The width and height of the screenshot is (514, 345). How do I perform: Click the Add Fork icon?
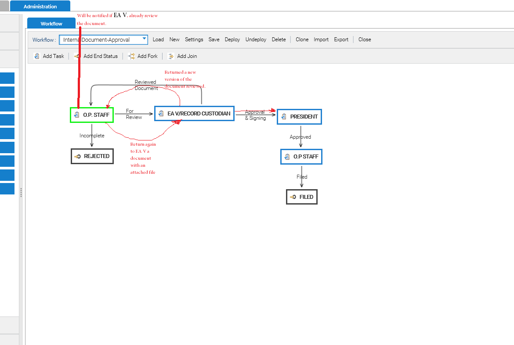[x=131, y=56]
